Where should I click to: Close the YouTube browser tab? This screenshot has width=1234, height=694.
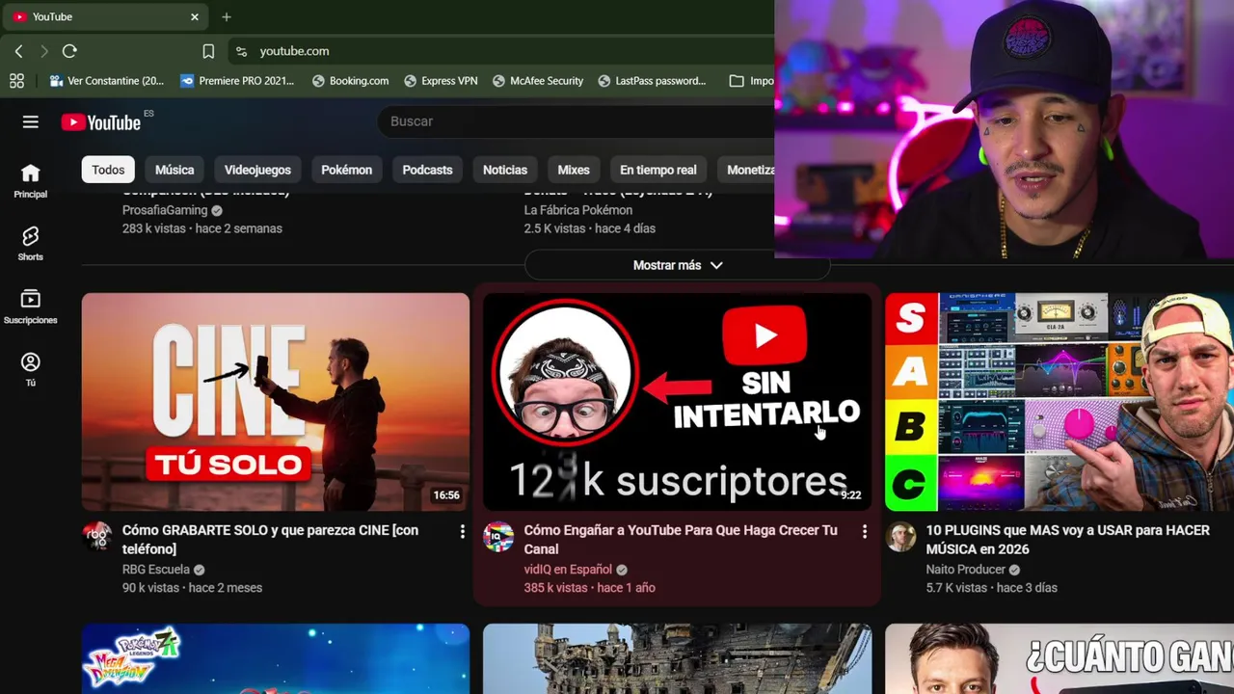click(x=194, y=16)
